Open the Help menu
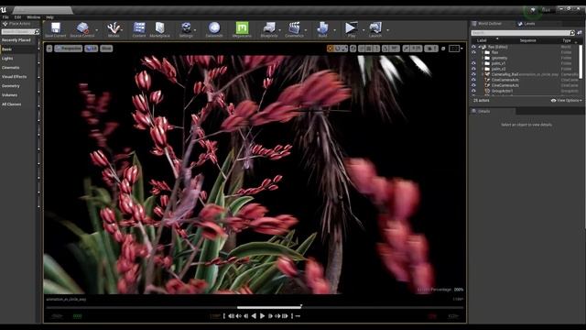This screenshot has height=330, width=586. point(49,17)
